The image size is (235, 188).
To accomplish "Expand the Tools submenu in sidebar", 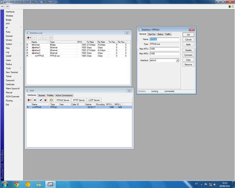I will pyautogui.click(x=21, y=68).
